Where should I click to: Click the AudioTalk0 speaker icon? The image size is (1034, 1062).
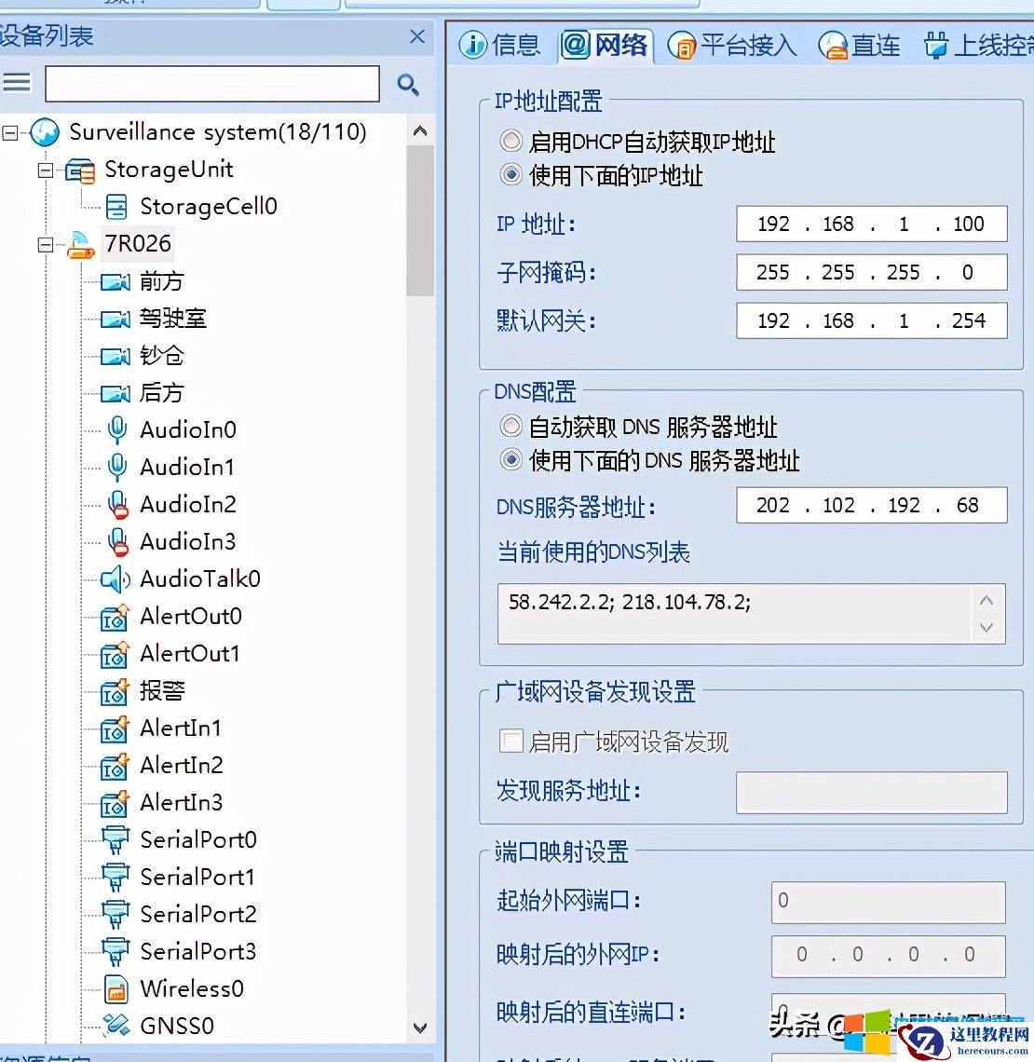(x=116, y=579)
